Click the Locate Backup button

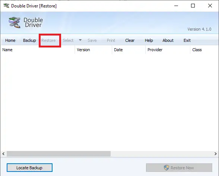coord(29,167)
